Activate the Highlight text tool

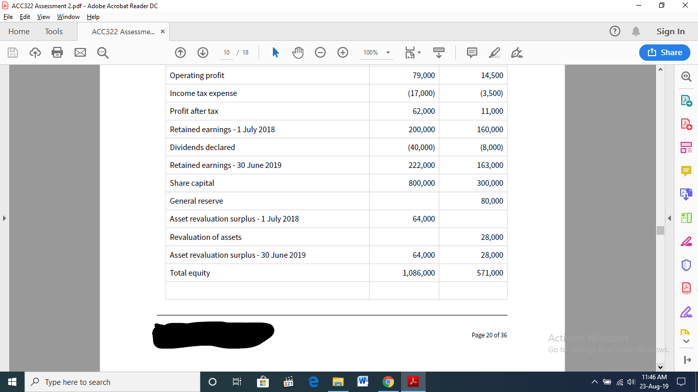(494, 52)
